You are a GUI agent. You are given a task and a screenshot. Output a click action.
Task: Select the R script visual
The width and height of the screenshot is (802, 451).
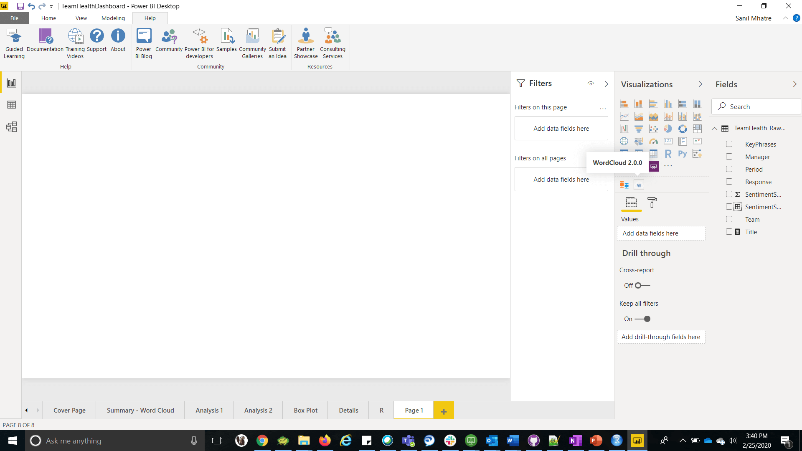pos(668,154)
